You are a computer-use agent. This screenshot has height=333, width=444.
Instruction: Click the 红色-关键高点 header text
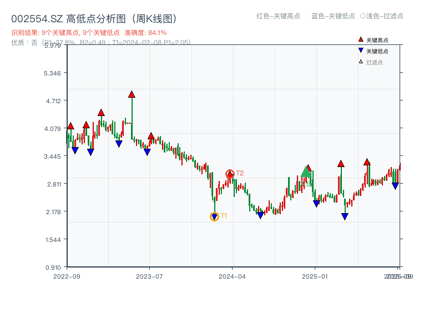[x=277, y=16]
